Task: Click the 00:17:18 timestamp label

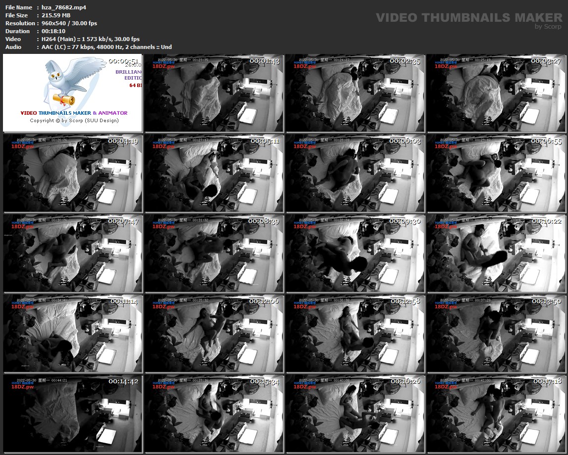Action: coord(548,381)
